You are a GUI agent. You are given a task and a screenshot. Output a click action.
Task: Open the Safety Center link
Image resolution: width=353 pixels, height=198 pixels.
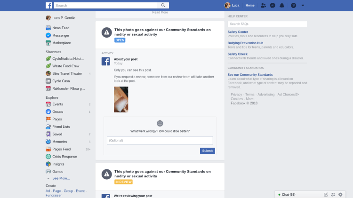238,32
